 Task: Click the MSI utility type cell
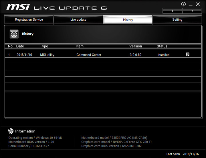(x=47, y=55)
